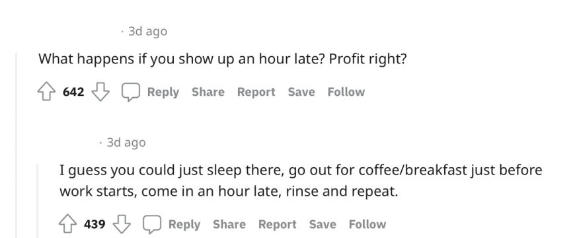
Task: Save the 439-point reply
Action: tap(323, 224)
